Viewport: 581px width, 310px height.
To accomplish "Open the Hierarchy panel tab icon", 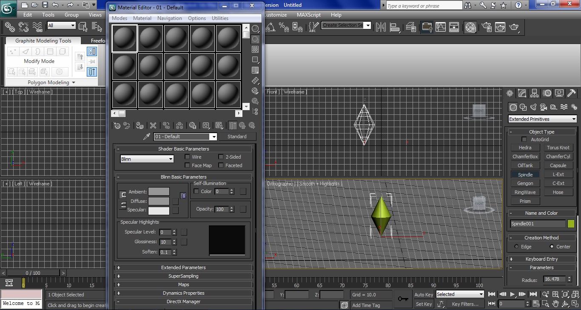I will point(534,93).
